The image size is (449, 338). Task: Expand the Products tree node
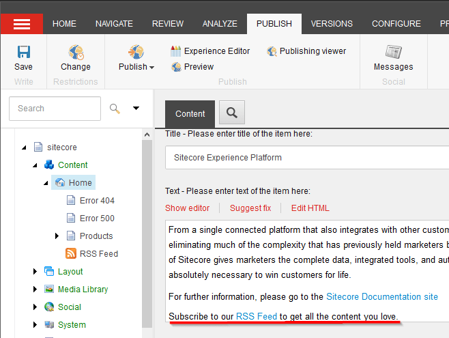57,236
